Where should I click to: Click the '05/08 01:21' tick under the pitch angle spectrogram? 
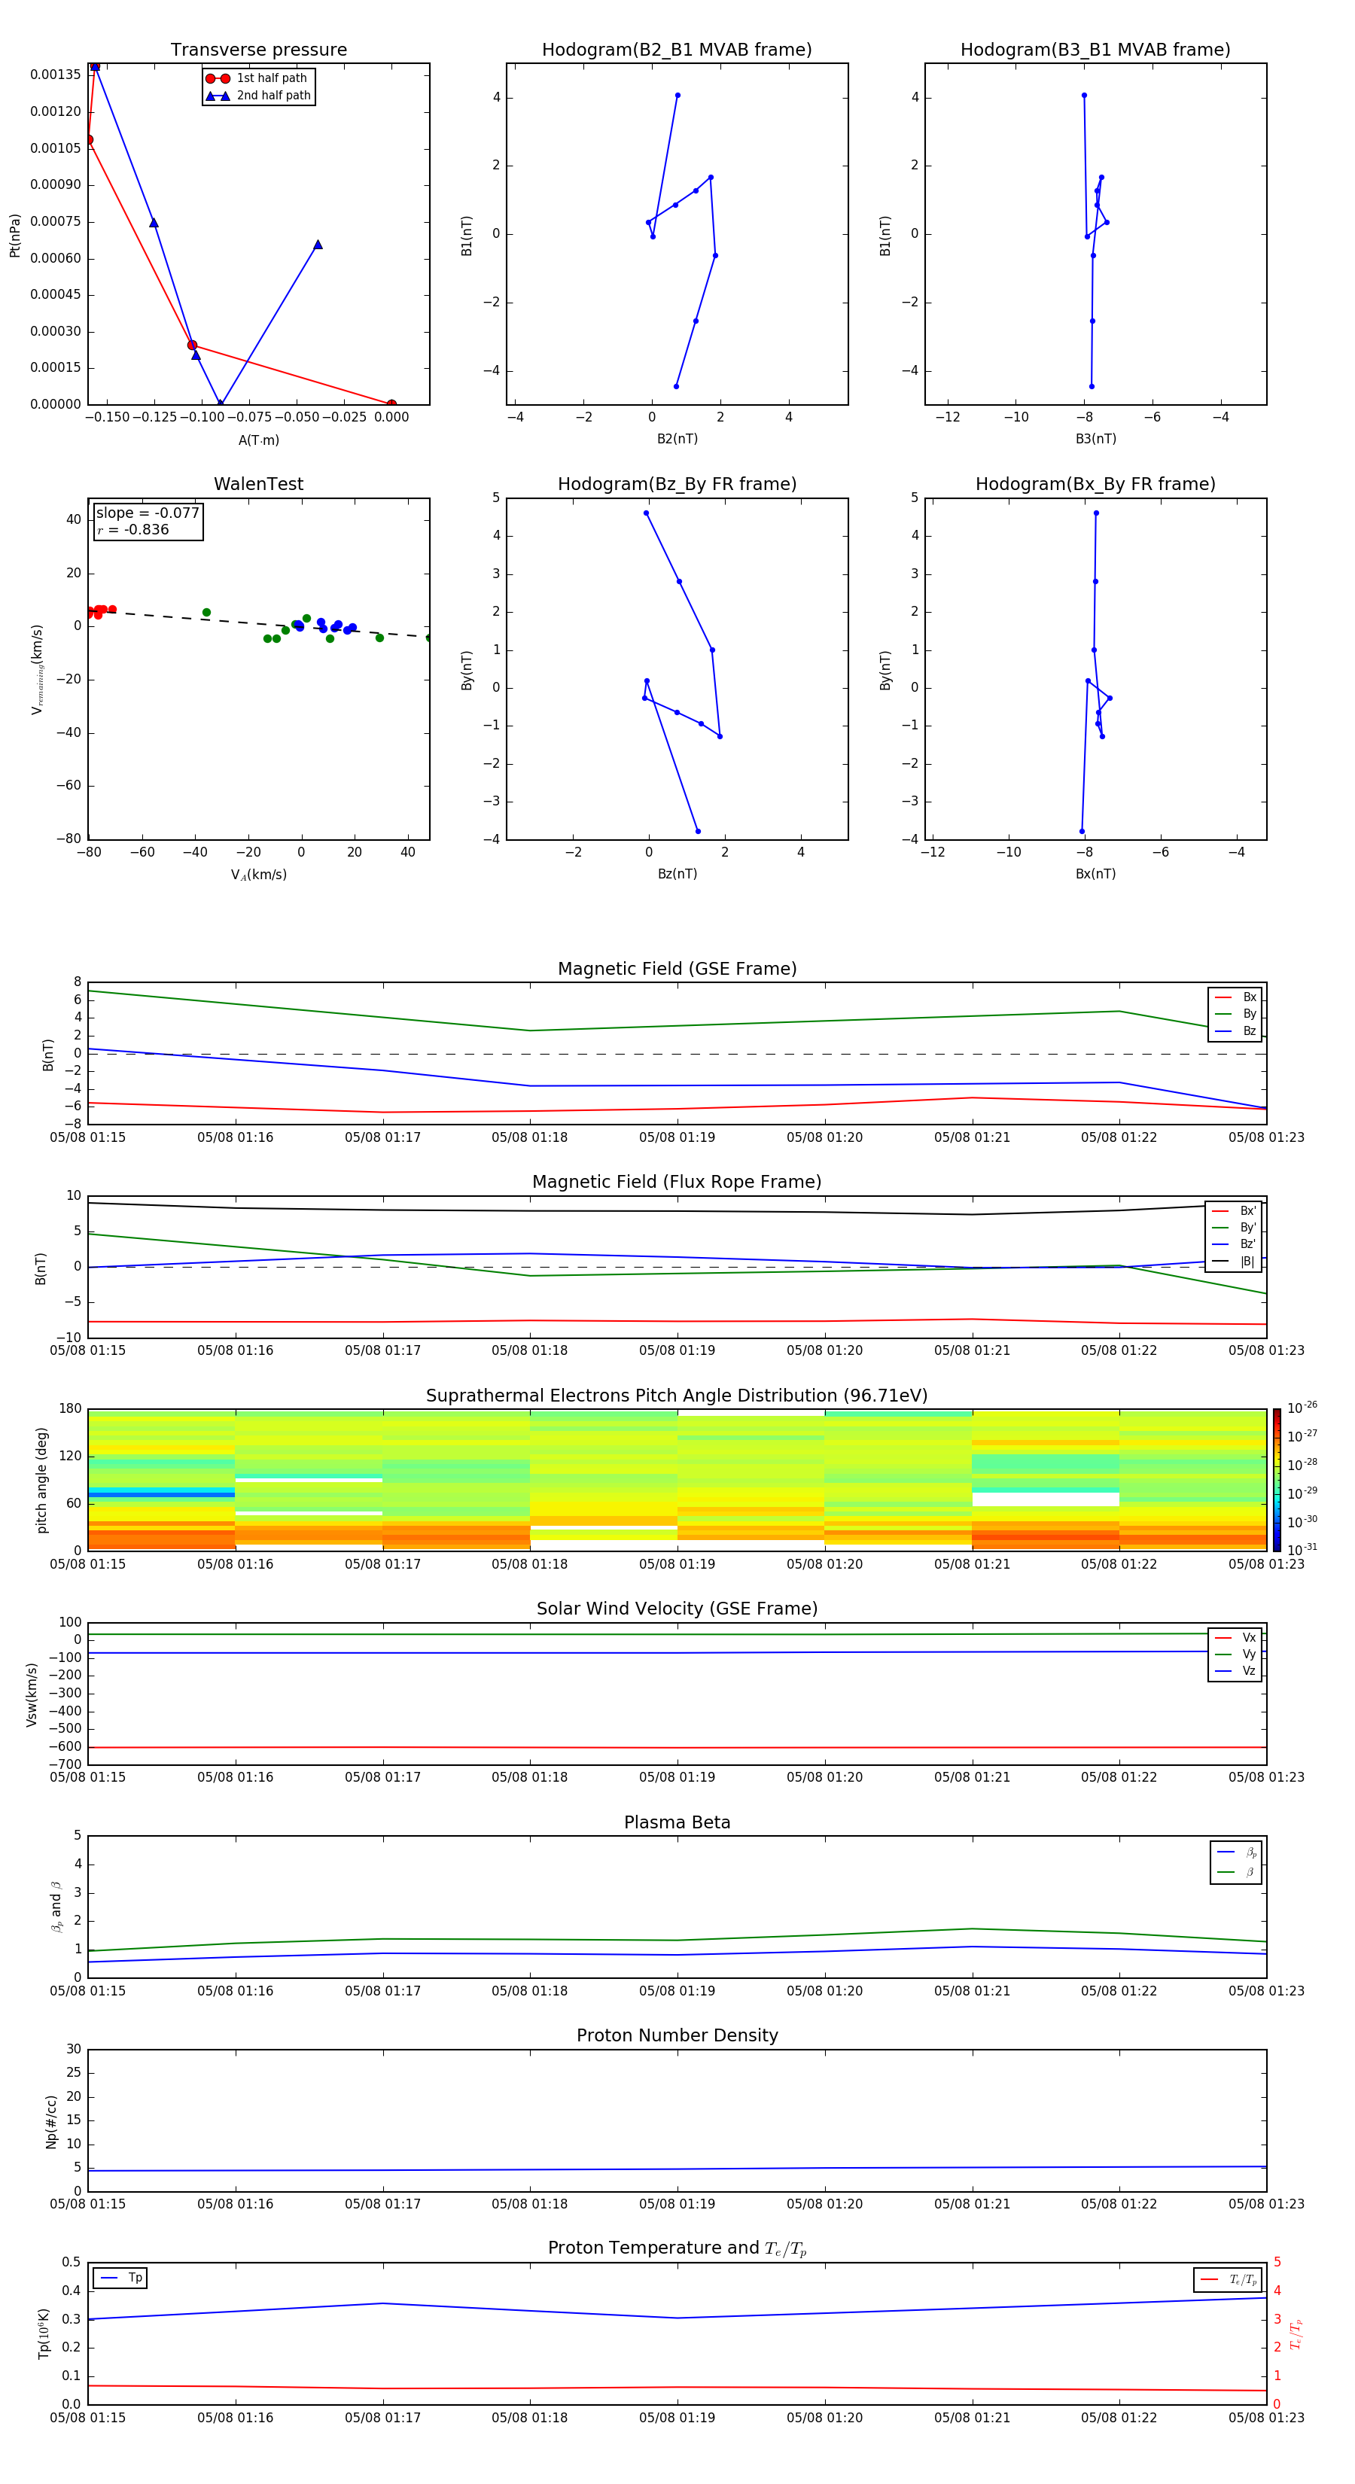pos(971,1564)
